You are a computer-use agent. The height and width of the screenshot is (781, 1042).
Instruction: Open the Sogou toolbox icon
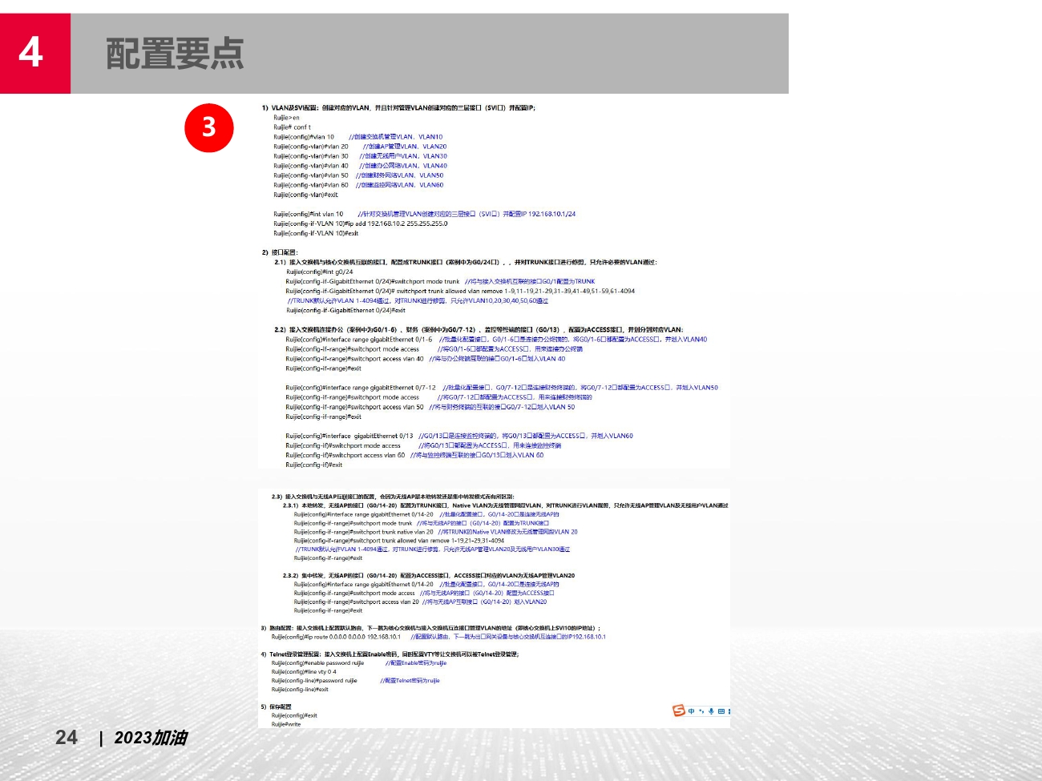click(729, 711)
